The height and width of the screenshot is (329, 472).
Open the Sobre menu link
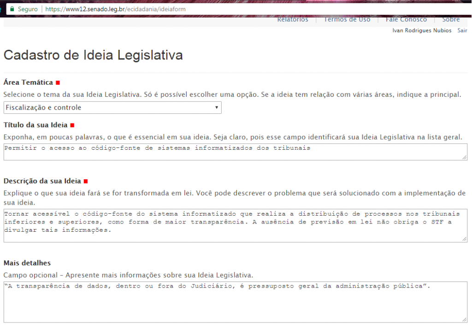pyautogui.click(x=451, y=19)
